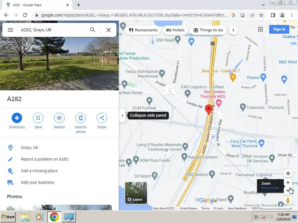The height and width of the screenshot is (223, 298).
Task: Open the Google Maps hamburger menu
Action: (x=10, y=30)
